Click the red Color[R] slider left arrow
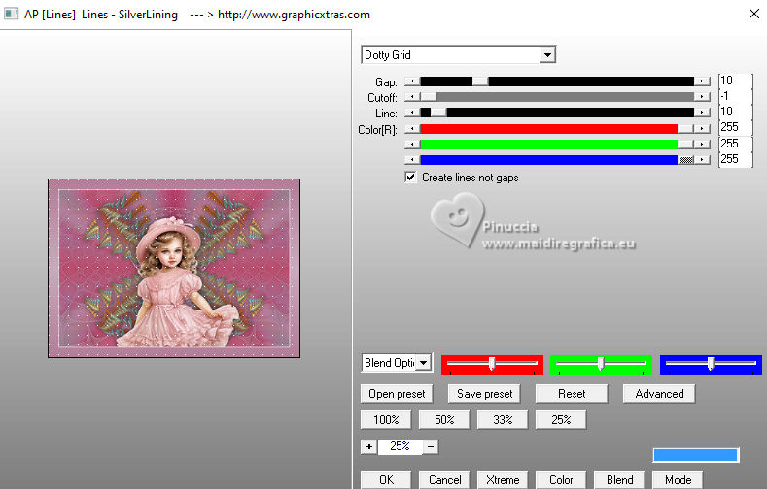Screen dimensions: 767x489 [412, 129]
